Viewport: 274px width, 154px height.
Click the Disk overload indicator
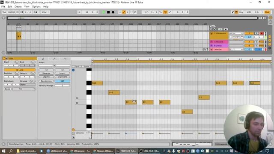click(x=267, y=12)
